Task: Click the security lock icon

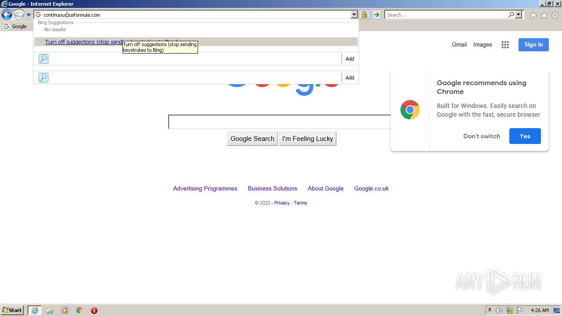Action: (364, 15)
